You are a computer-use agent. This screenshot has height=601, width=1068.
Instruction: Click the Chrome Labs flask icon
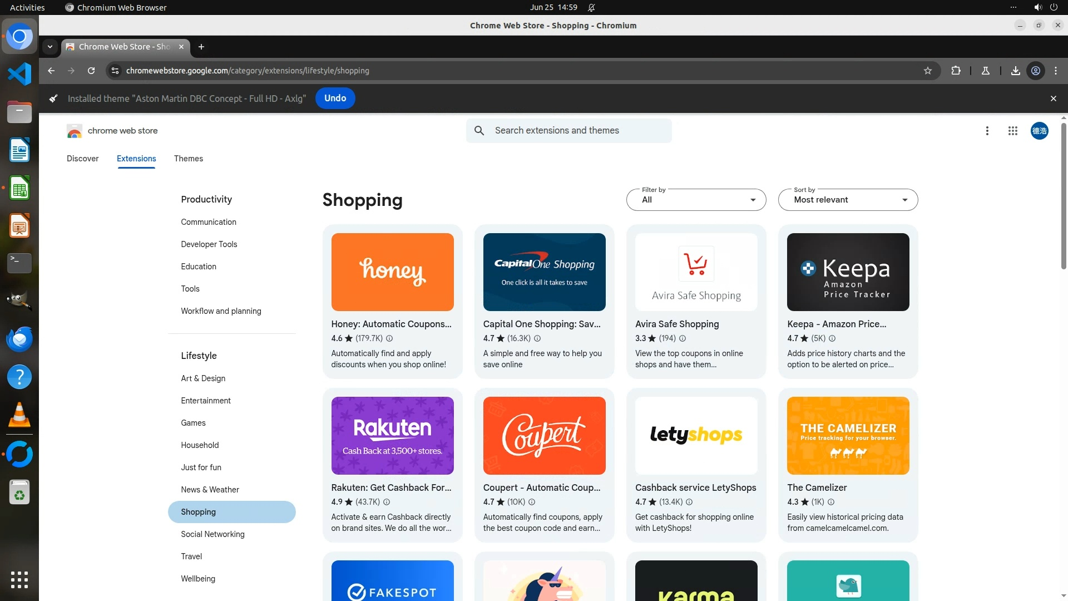click(x=985, y=71)
